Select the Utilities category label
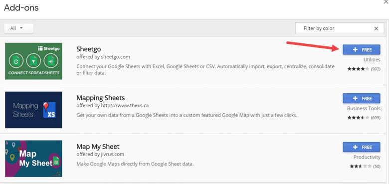389x184 pixels. pyautogui.click(x=372, y=60)
